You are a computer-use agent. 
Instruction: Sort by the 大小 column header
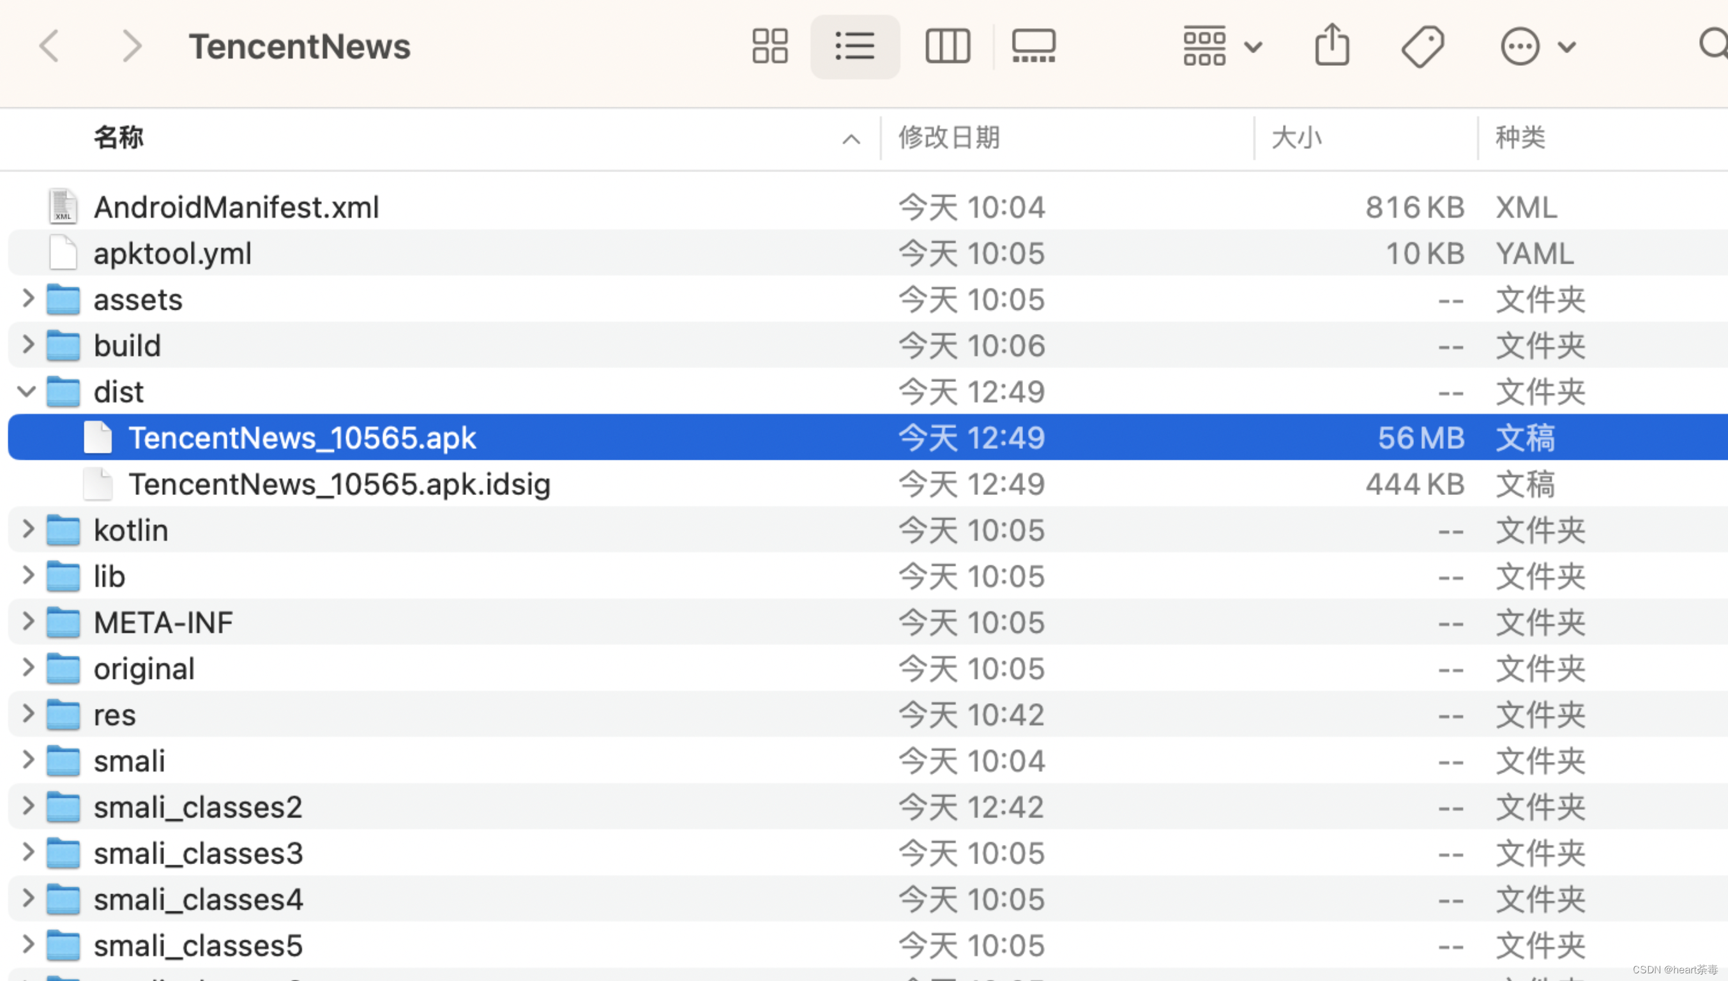point(1296,137)
